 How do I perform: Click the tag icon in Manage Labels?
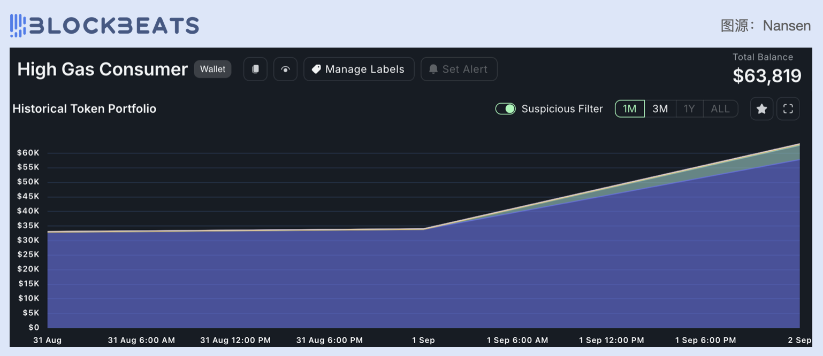click(316, 69)
